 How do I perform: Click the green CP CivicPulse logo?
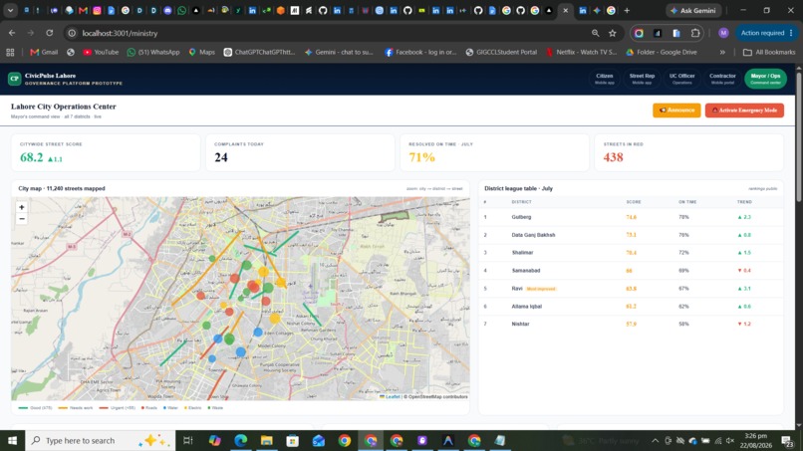pos(14,79)
